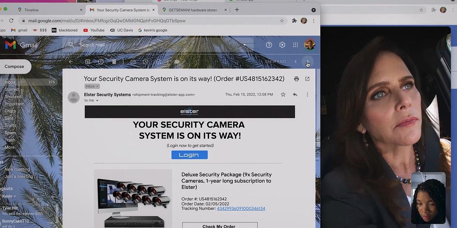Image resolution: width=457 pixels, height=228 pixels.
Task: Add this email to Tasks
Action: point(159,62)
